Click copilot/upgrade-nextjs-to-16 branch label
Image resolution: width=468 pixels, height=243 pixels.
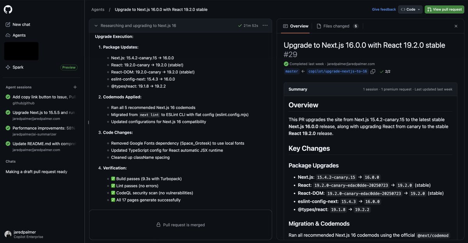click(x=337, y=72)
